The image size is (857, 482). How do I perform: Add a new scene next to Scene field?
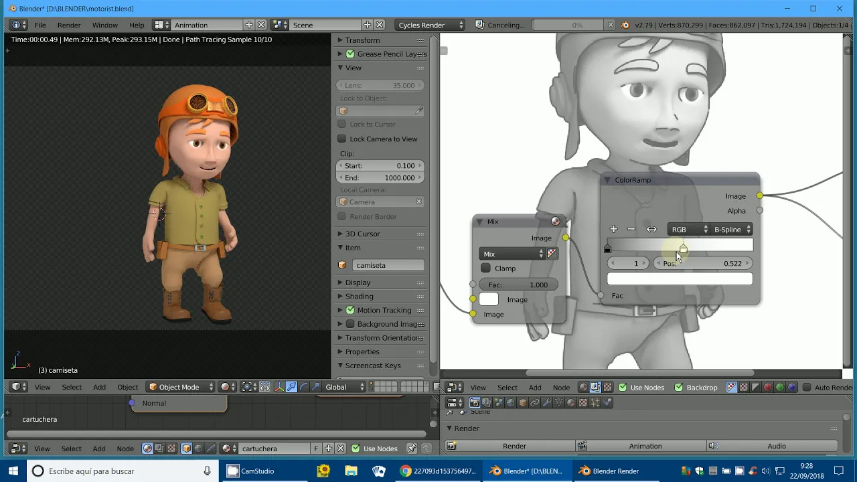(x=367, y=25)
